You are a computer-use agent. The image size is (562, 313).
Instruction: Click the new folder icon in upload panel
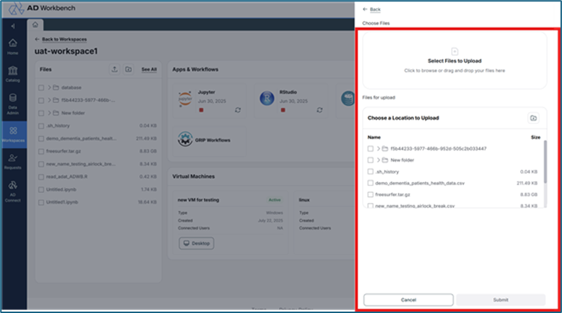pos(533,118)
